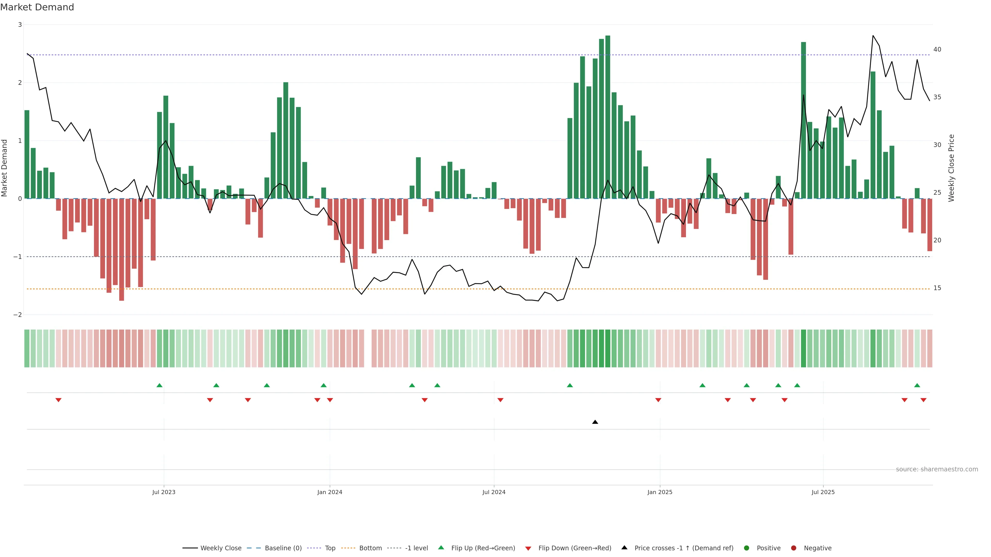Toggle the Baseline (0) legend entry
The image size is (991, 557).
coord(283,548)
